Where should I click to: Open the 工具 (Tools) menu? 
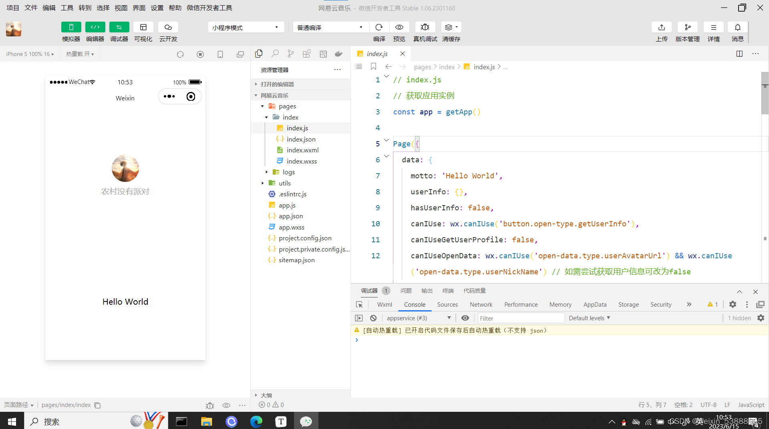[67, 8]
